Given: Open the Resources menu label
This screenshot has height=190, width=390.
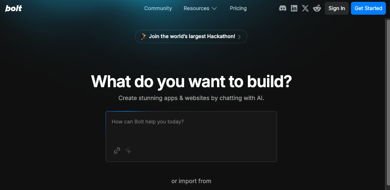Looking at the screenshot, I should pyautogui.click(x=196, y=8).
